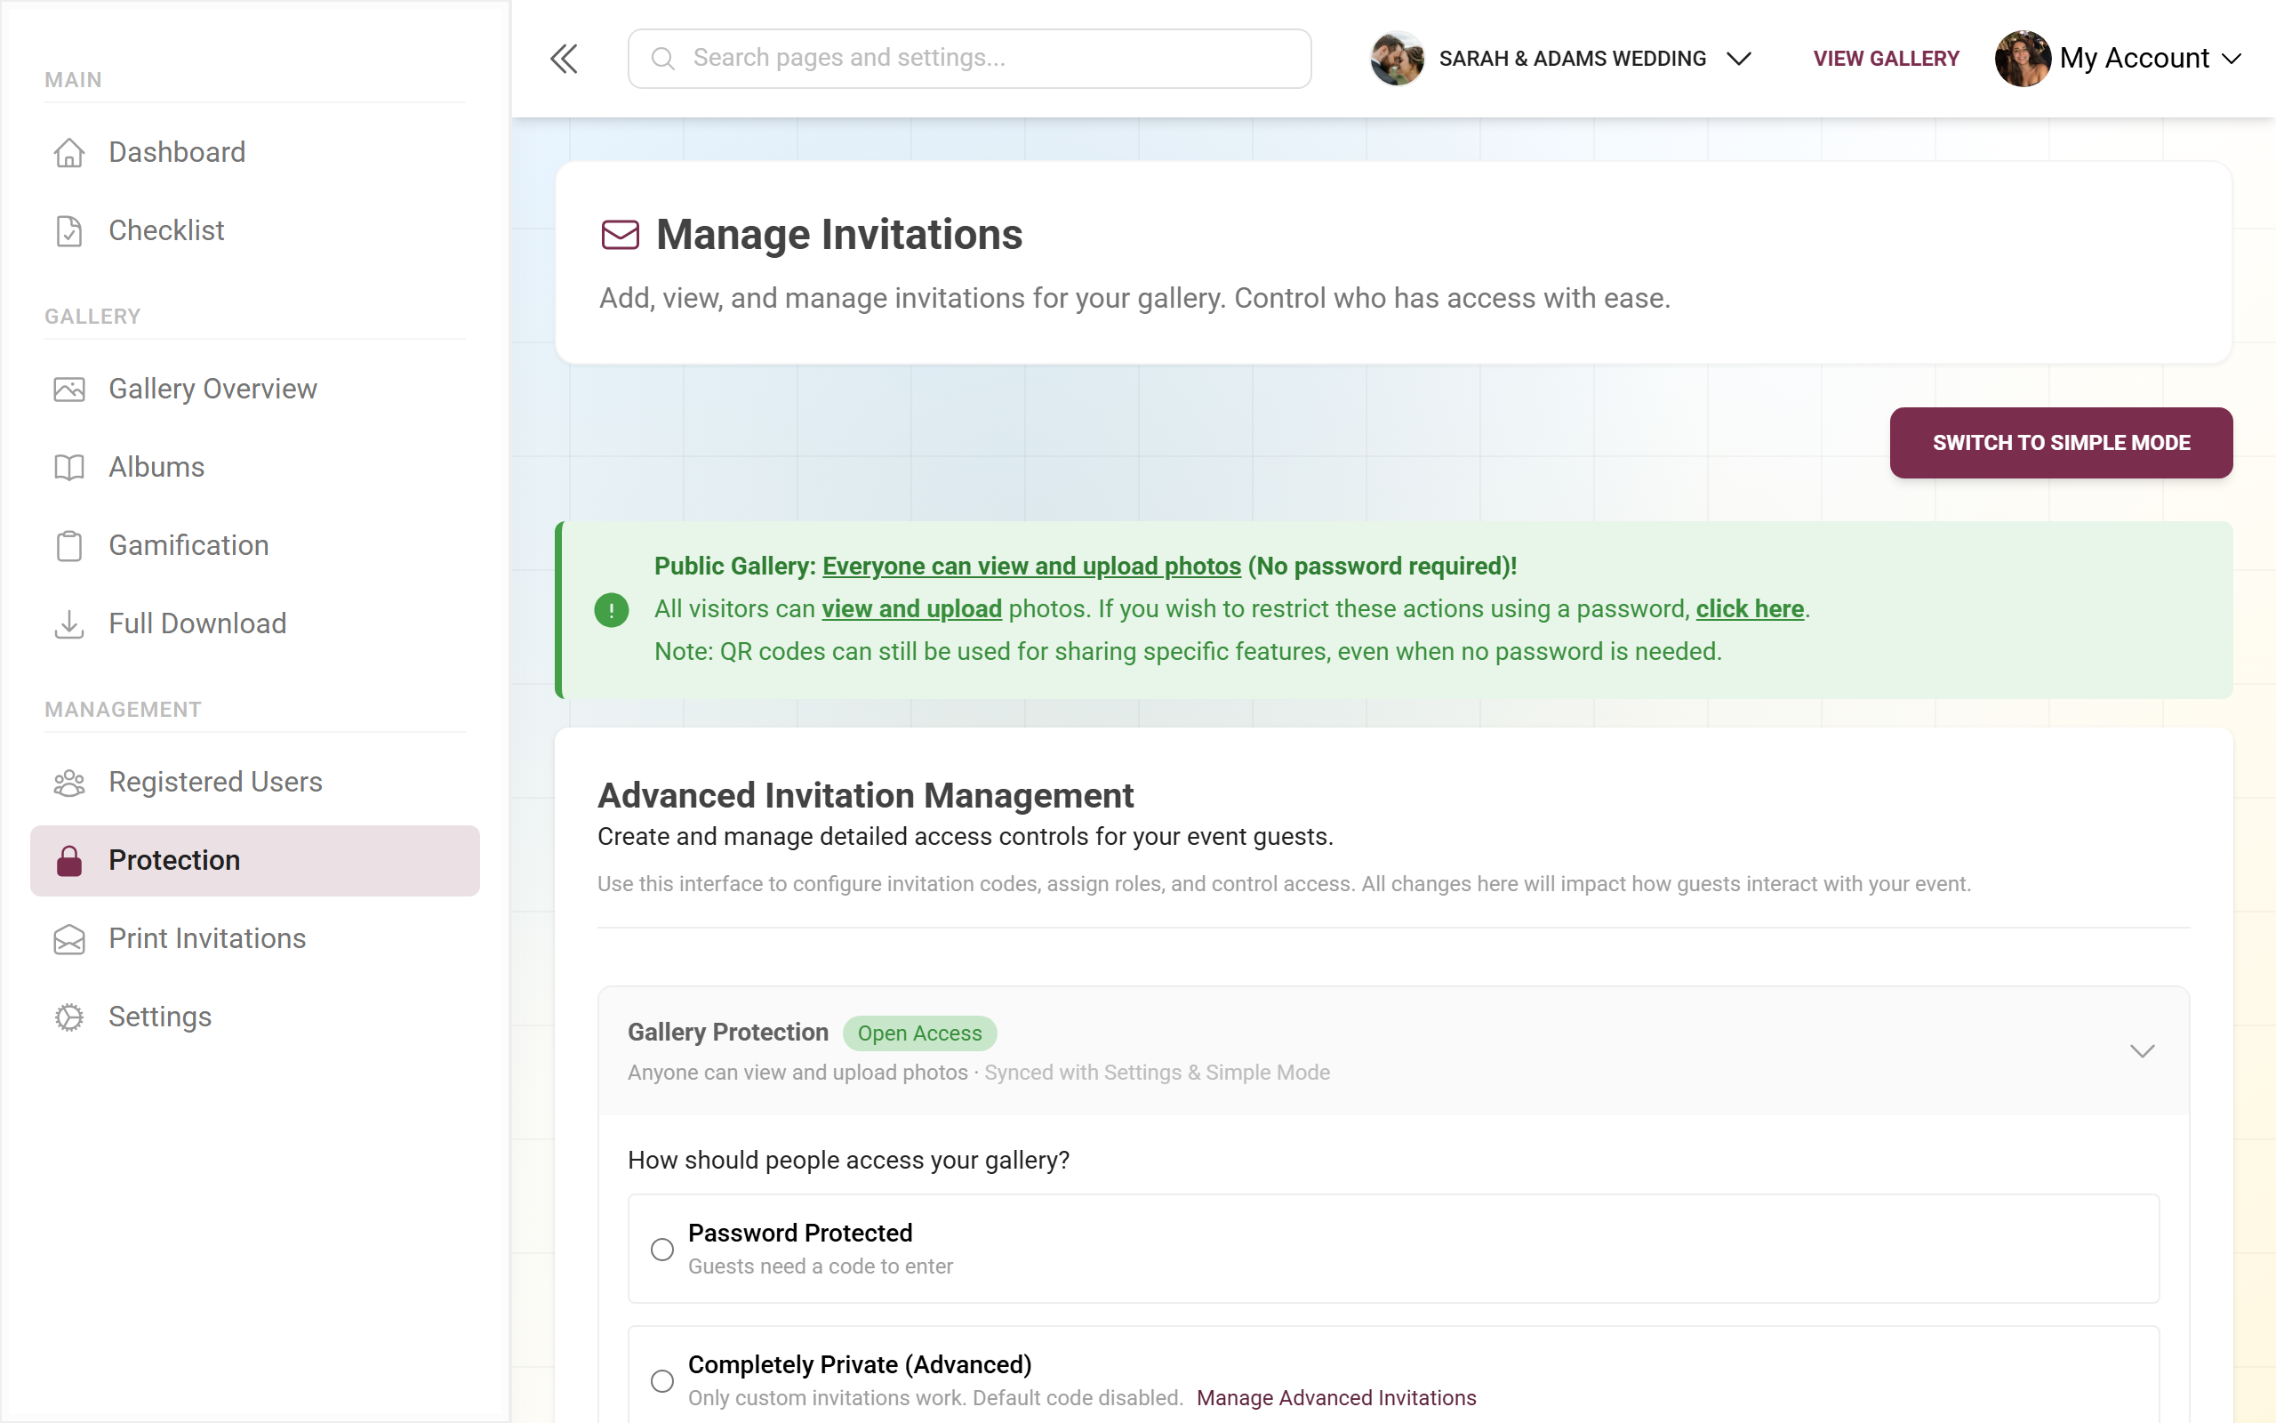Click the Dashboard home icon
The height and width of the screenshot is (1423, 2276).
pos(68,152)
